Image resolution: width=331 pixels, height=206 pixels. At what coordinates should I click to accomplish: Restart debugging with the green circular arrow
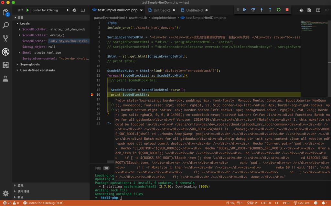278,10
